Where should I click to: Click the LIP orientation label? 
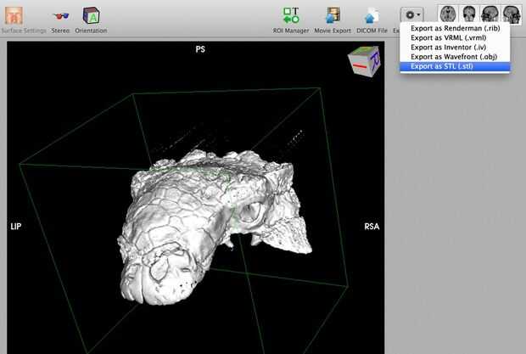click(16, 227)
